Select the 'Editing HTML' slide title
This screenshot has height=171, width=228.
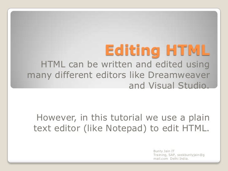[x=158, y=50]
